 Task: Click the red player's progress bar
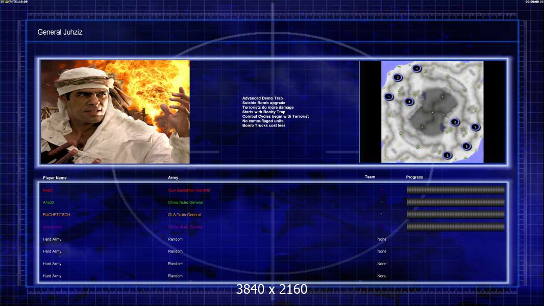455,190
